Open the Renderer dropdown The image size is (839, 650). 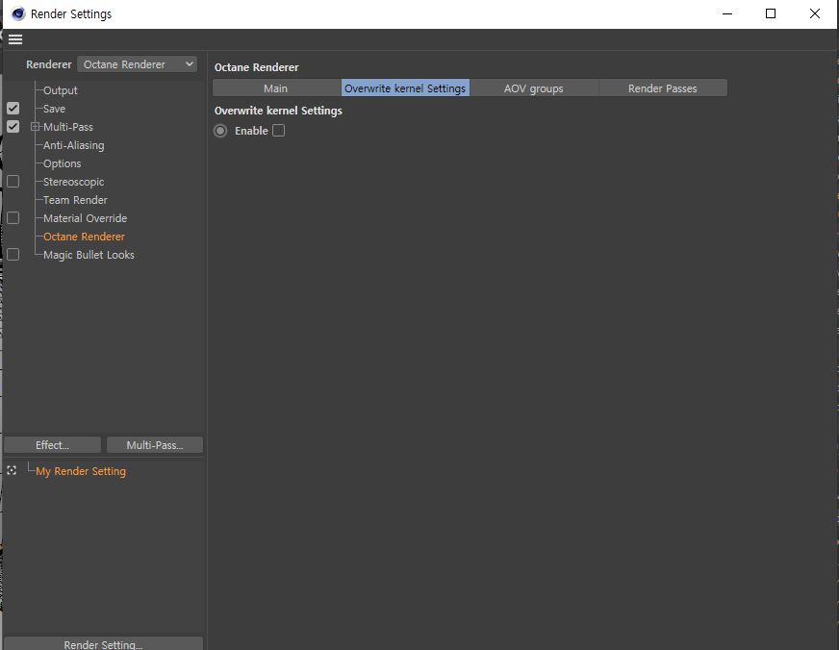pos(137,64)
